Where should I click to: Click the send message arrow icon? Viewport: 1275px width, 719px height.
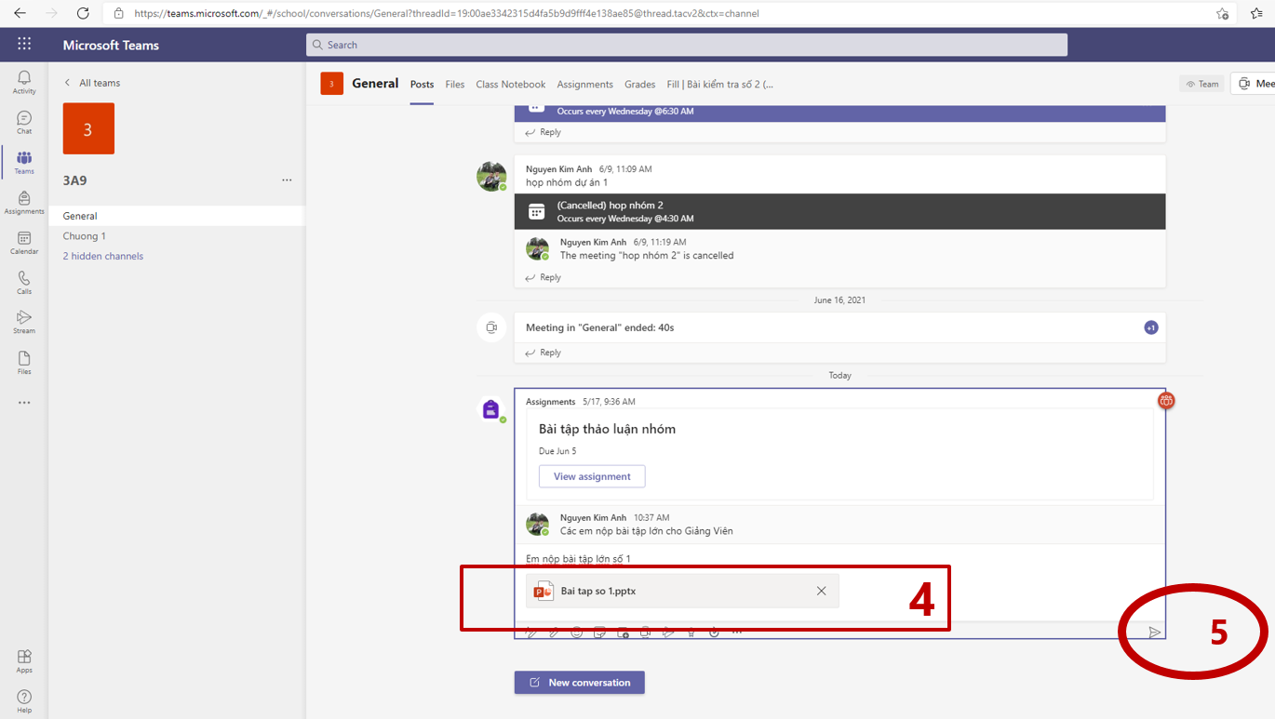point(1154,632)
